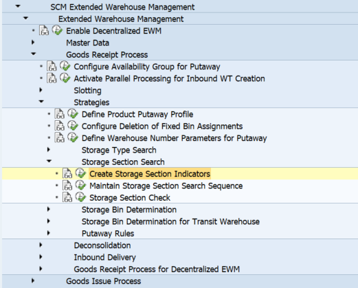358x288 pixels.
Task: Select Create Storage Section Indicators entry
Action: (x=150, y=174)
